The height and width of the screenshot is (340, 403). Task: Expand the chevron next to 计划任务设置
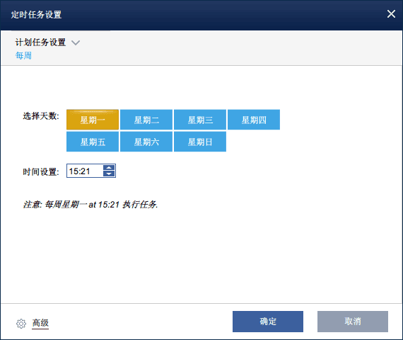click(76, 42)
